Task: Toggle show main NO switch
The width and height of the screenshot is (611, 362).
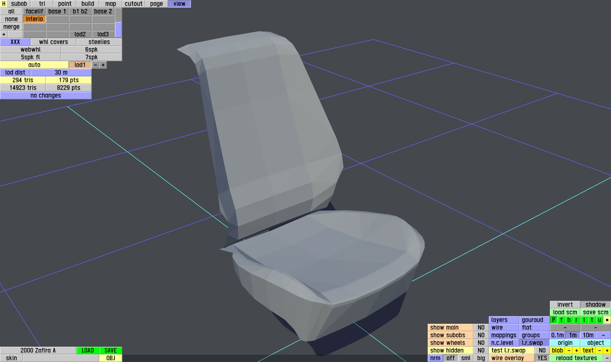Action: pos(481,328)
